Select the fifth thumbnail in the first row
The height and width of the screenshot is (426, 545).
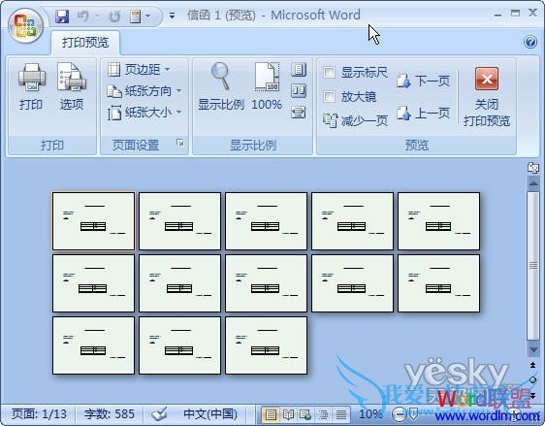[x=438, y=221]
